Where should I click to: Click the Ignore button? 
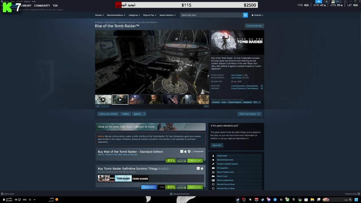coord(137,114)
